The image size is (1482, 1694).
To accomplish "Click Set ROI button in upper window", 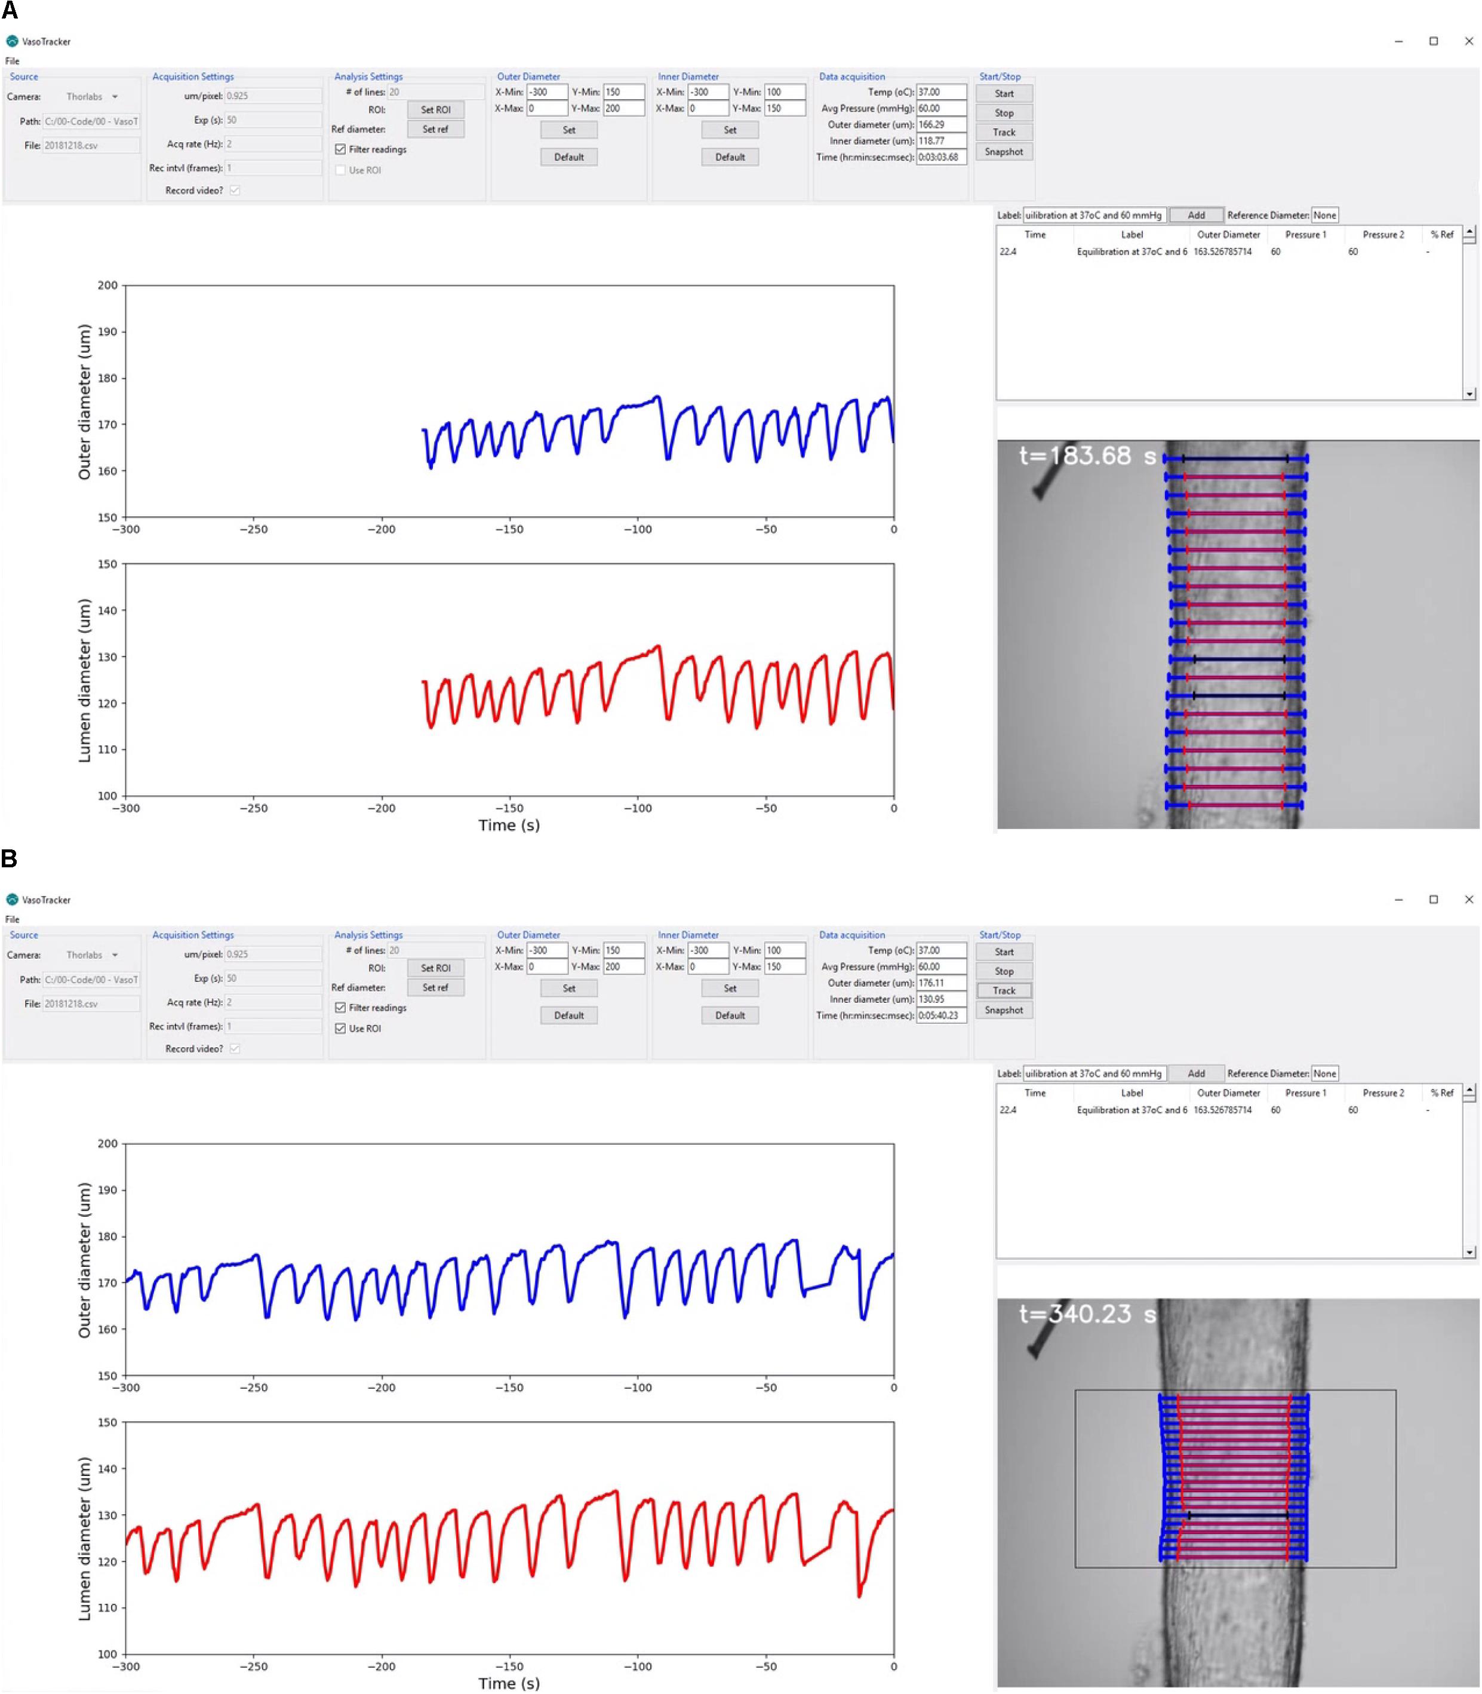I will point(436,110).
